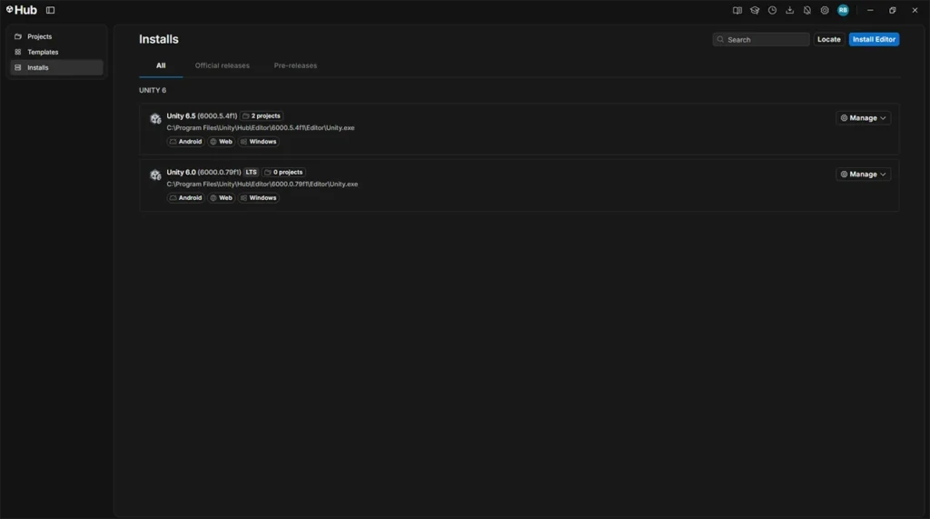Open the clock history icon in top bar
Image resolution: width=930 pixels, height=519 pixels.
772,10
